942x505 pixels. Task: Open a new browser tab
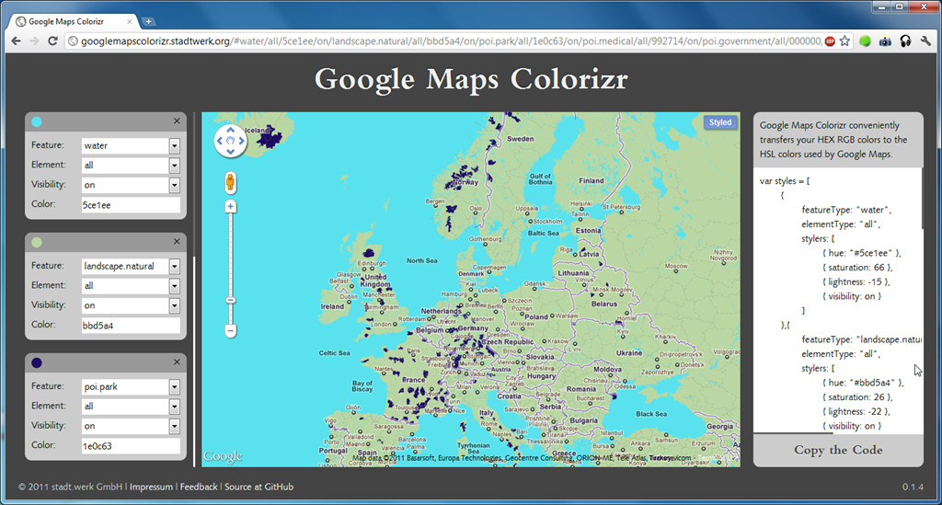(x=148, y=22)
